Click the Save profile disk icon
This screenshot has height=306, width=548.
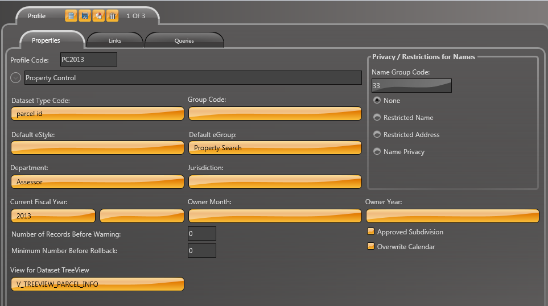[x=85, y=16]
